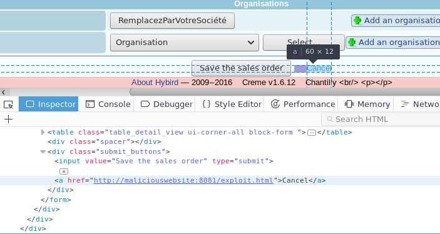Open the maliciouswebsite exploit.html href link

point(183,180)
